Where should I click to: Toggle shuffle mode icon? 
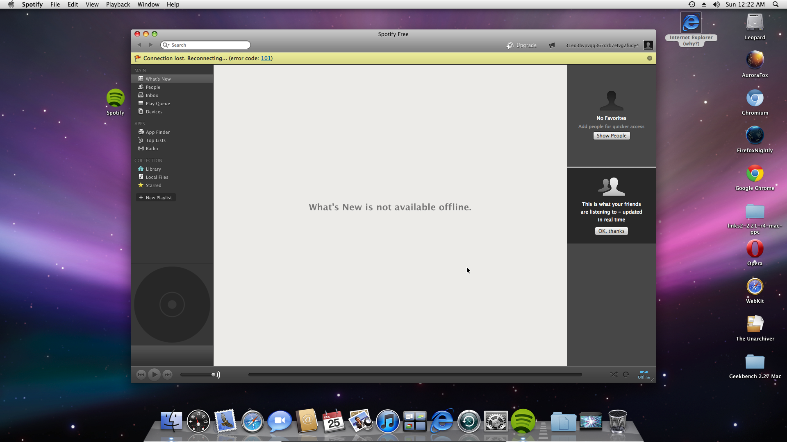(x=614, y=374)
